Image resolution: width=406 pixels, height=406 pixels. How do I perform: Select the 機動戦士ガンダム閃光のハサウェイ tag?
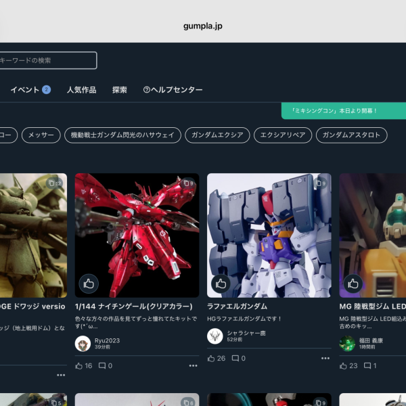122,135
